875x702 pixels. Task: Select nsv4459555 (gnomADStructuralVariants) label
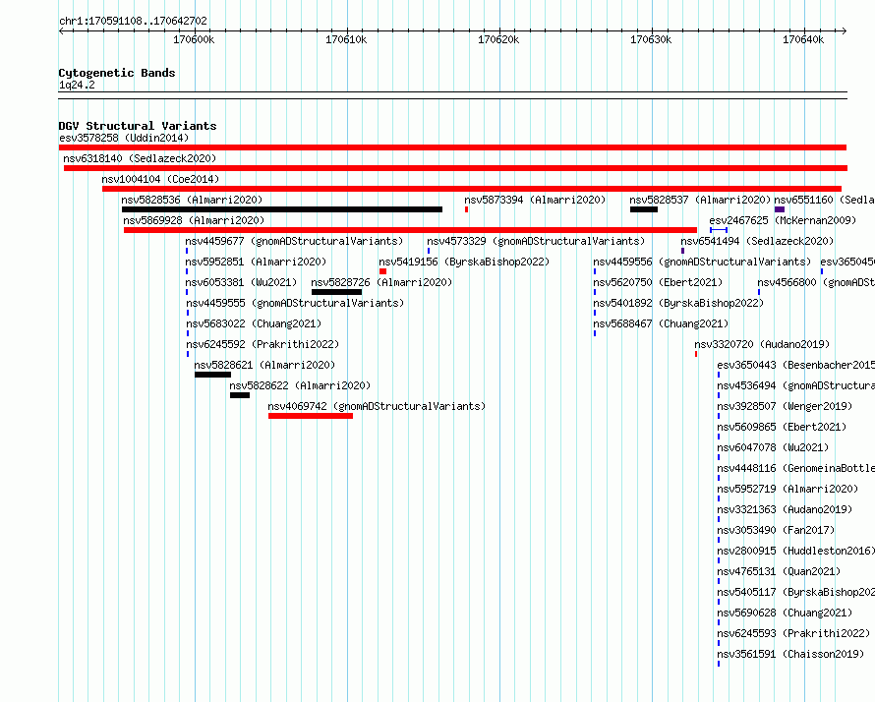click(295, 303)
